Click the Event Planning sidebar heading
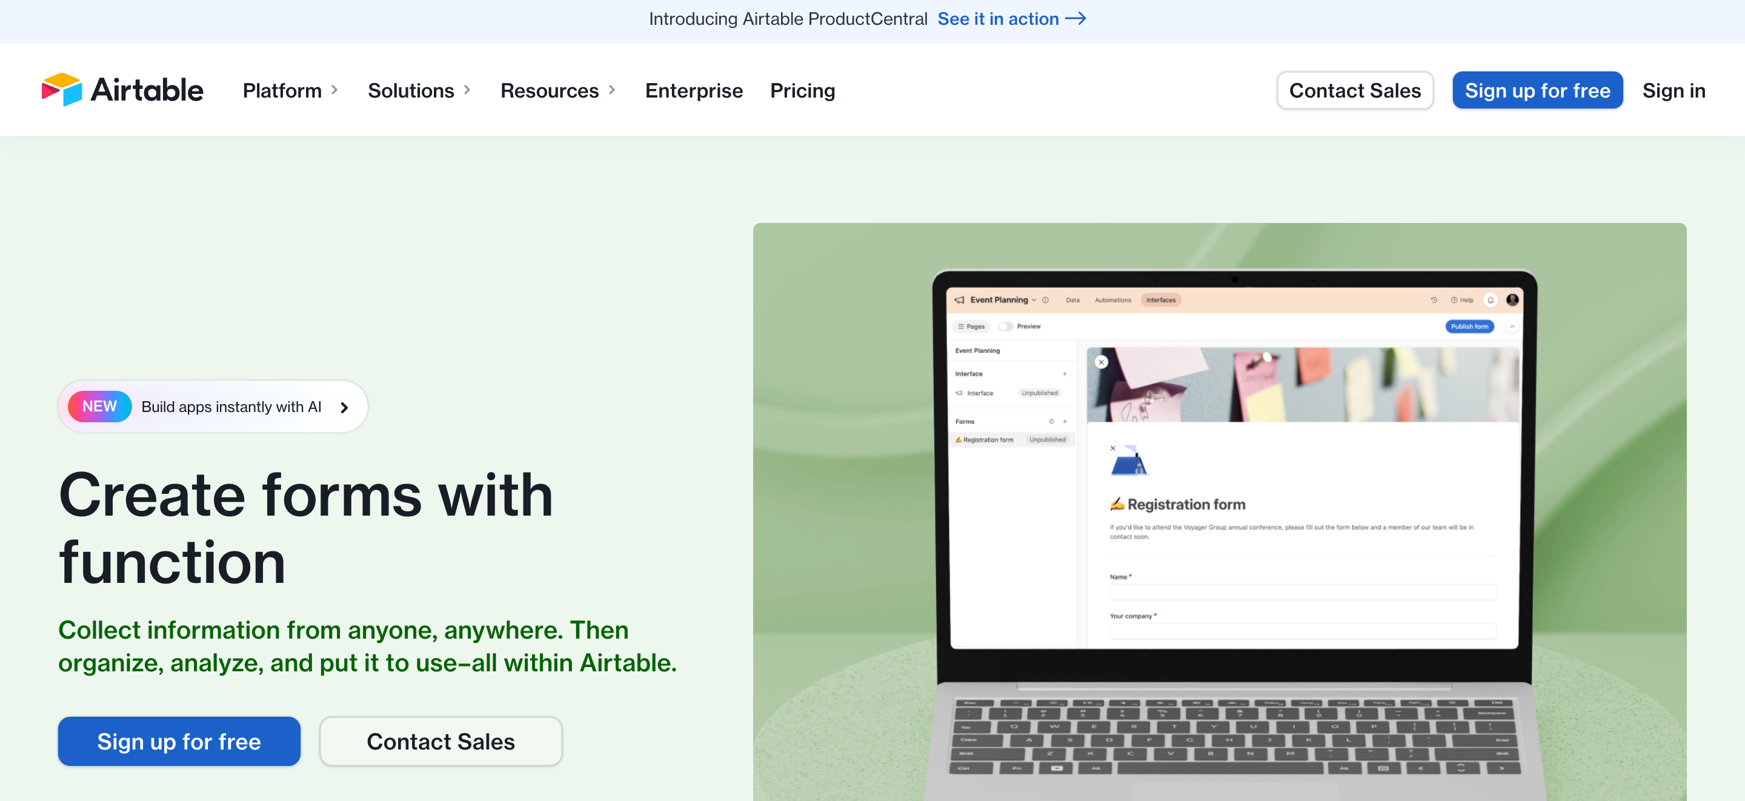 coord(977,351)
